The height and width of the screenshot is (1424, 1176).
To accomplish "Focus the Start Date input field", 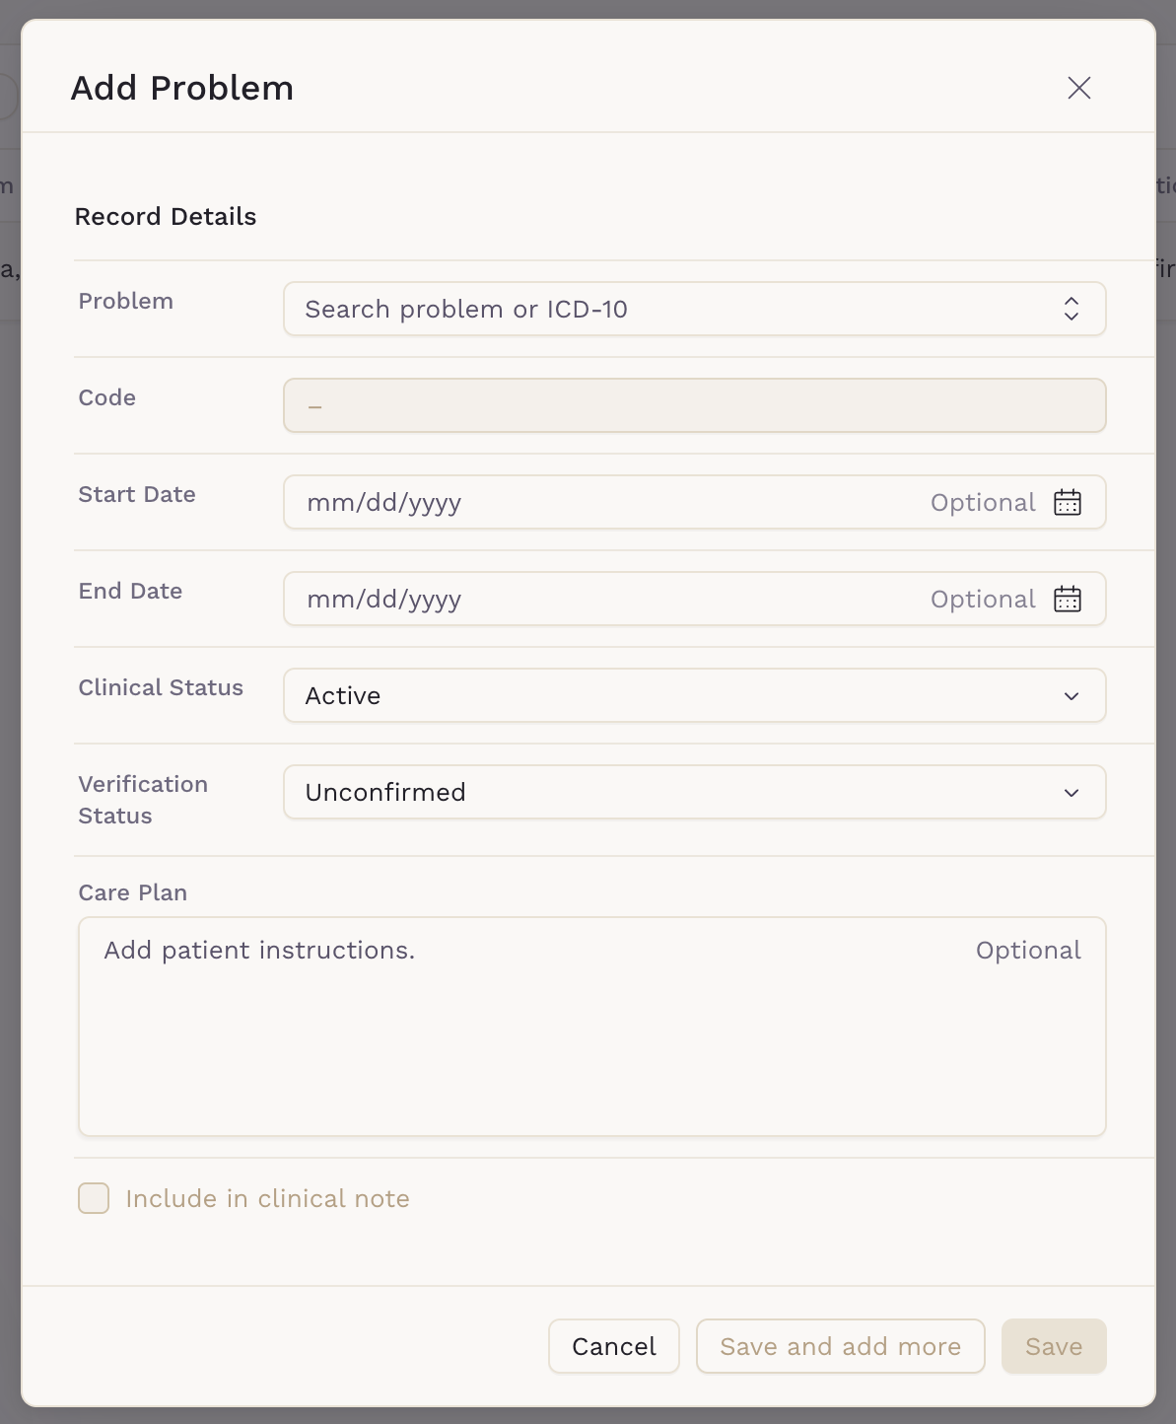I will coord(694,502).
